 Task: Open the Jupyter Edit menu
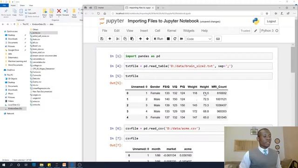(117, 31)
